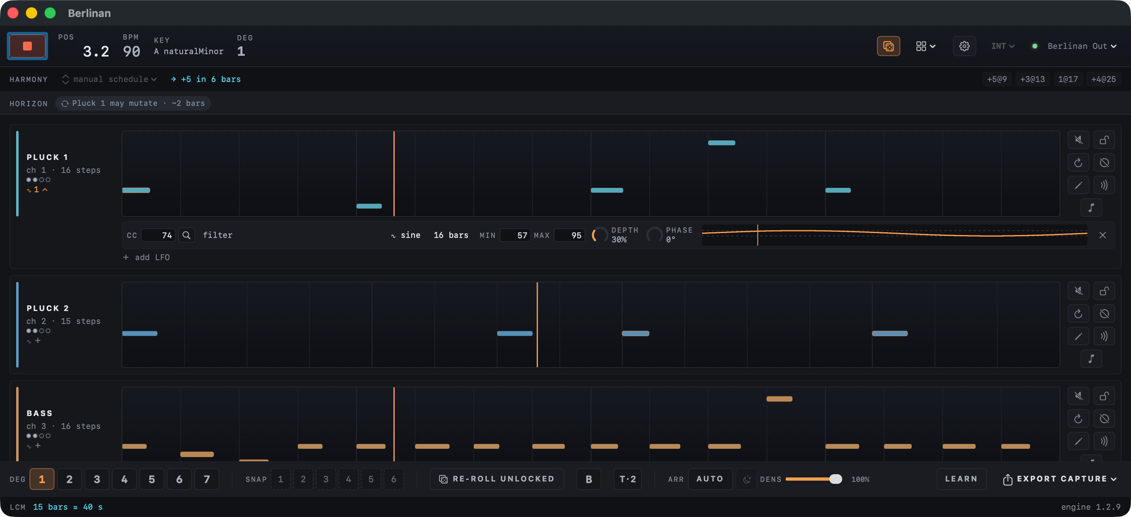
Task: Adjust the LFO PHASE knob
Action: pos(655,235)
